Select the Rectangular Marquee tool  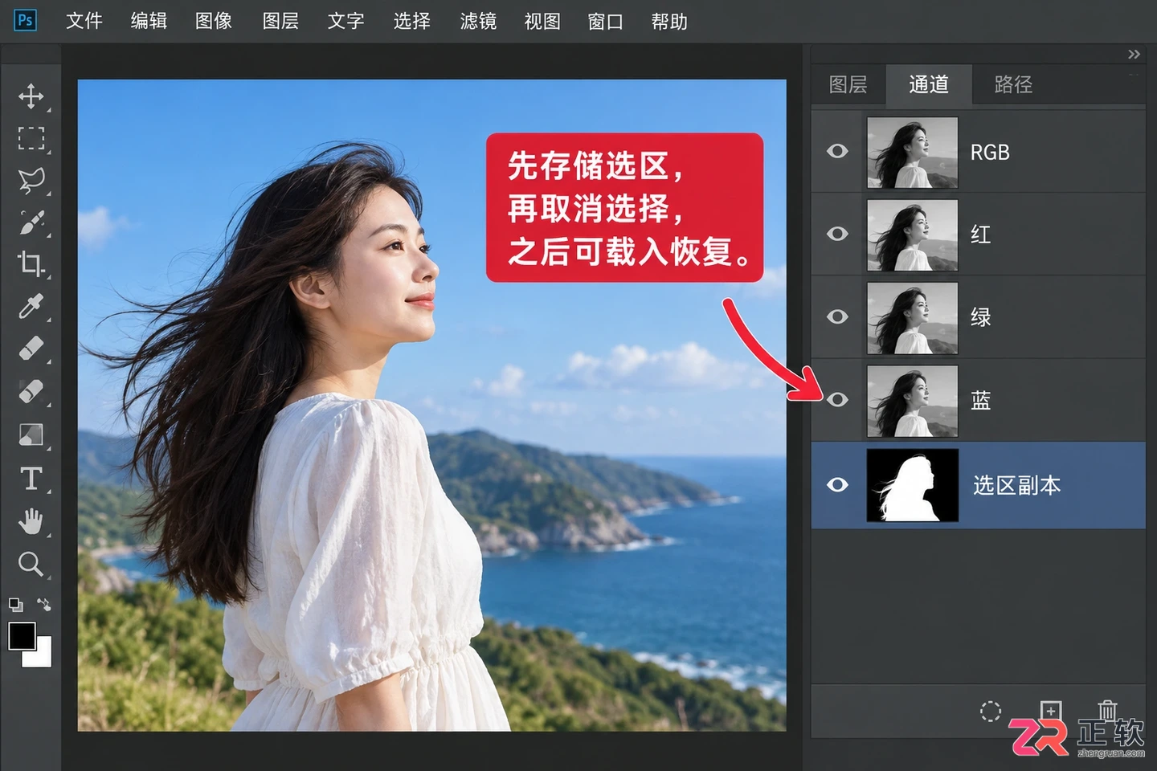click(x=31, y=138)
